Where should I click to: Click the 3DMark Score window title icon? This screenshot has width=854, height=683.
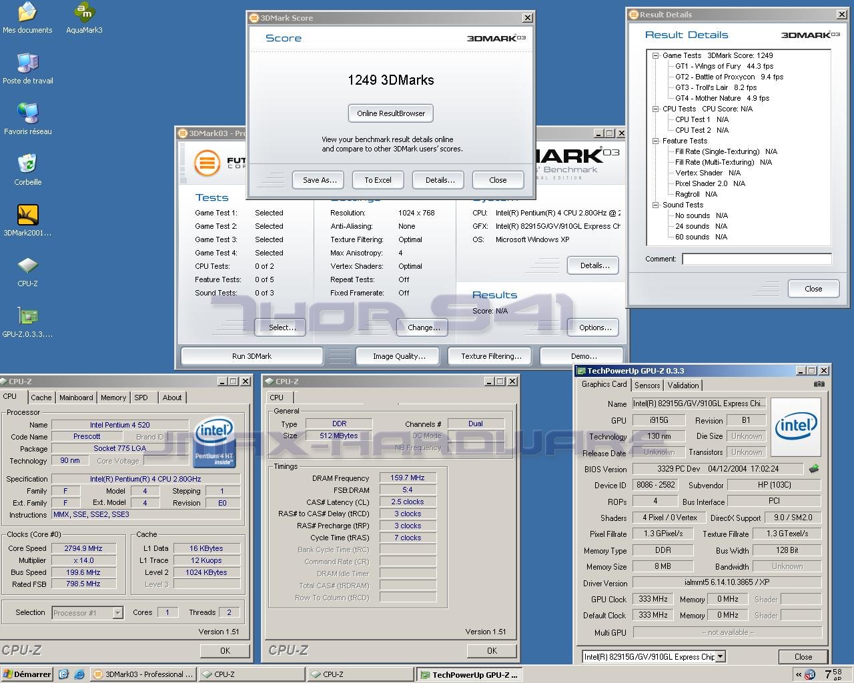pyautogui.click(x=254, y=18)
